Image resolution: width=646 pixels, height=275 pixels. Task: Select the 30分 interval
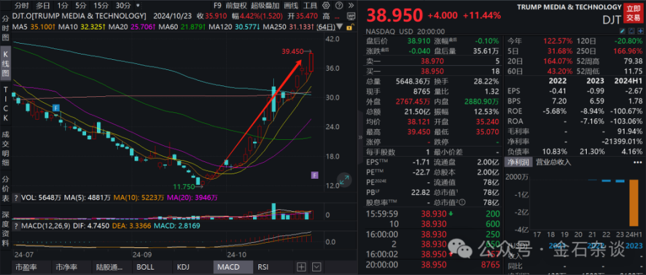tap(122, 6)
